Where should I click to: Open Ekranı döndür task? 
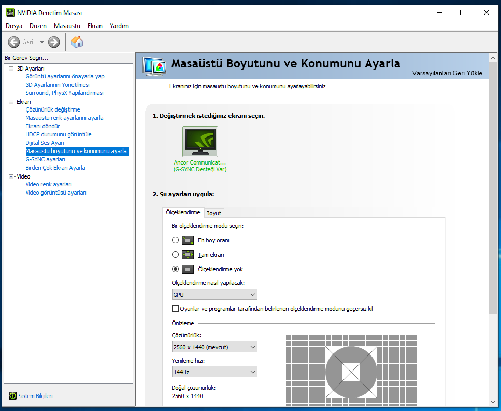click(42, 126)
